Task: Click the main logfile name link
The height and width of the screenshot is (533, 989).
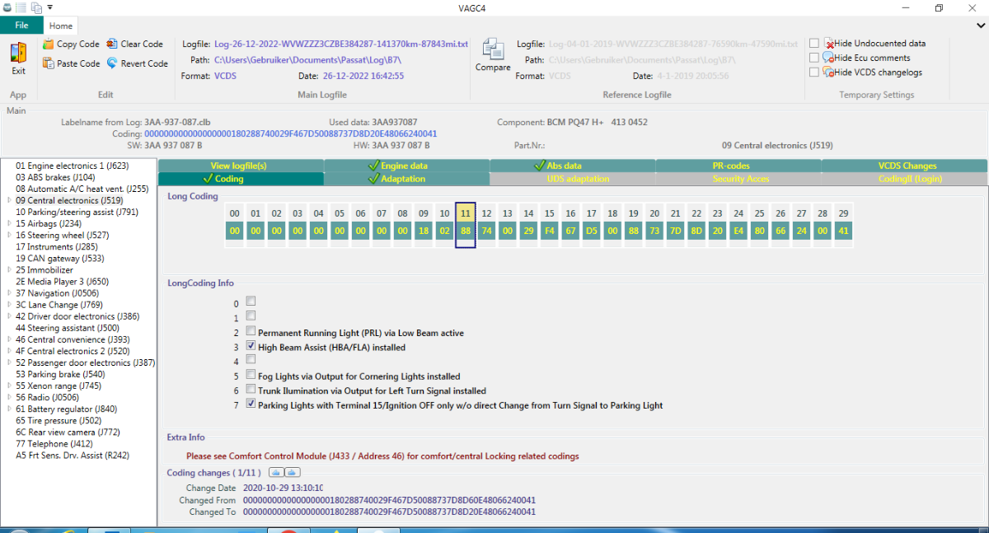Action: [x=340, y=44]
